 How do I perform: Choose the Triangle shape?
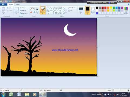pyautogui.click(x=64, y=8)
